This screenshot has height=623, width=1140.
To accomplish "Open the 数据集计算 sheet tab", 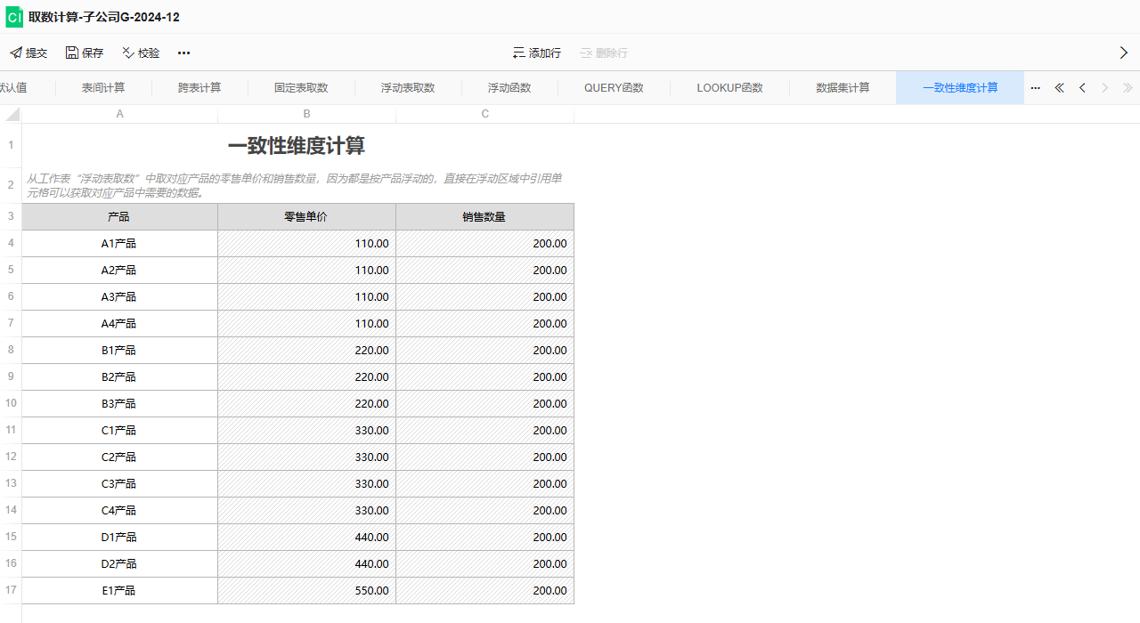I will (843, 88).
